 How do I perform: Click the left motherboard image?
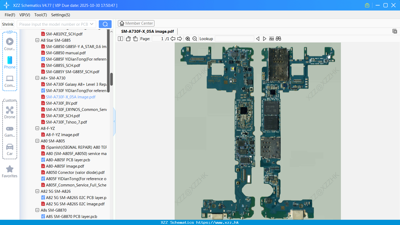pyautogui.click(x=217, y=132)
